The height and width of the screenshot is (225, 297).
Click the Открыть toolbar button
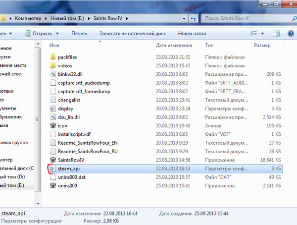click(x=42, y=34)
